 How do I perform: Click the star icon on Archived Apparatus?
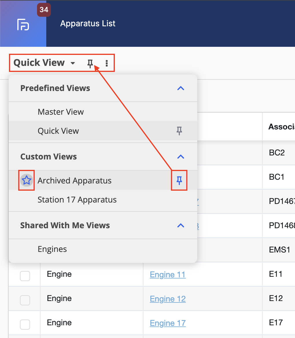[27, 180]
